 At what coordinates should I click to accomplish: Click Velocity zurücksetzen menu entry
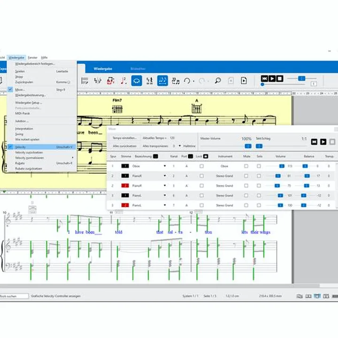tap(42, 153)
